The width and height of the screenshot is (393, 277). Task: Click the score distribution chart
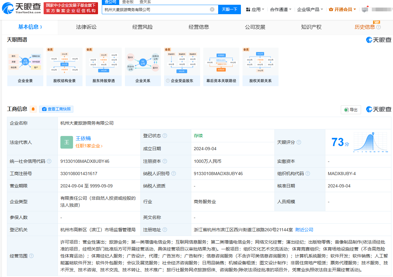coord(370,142)
